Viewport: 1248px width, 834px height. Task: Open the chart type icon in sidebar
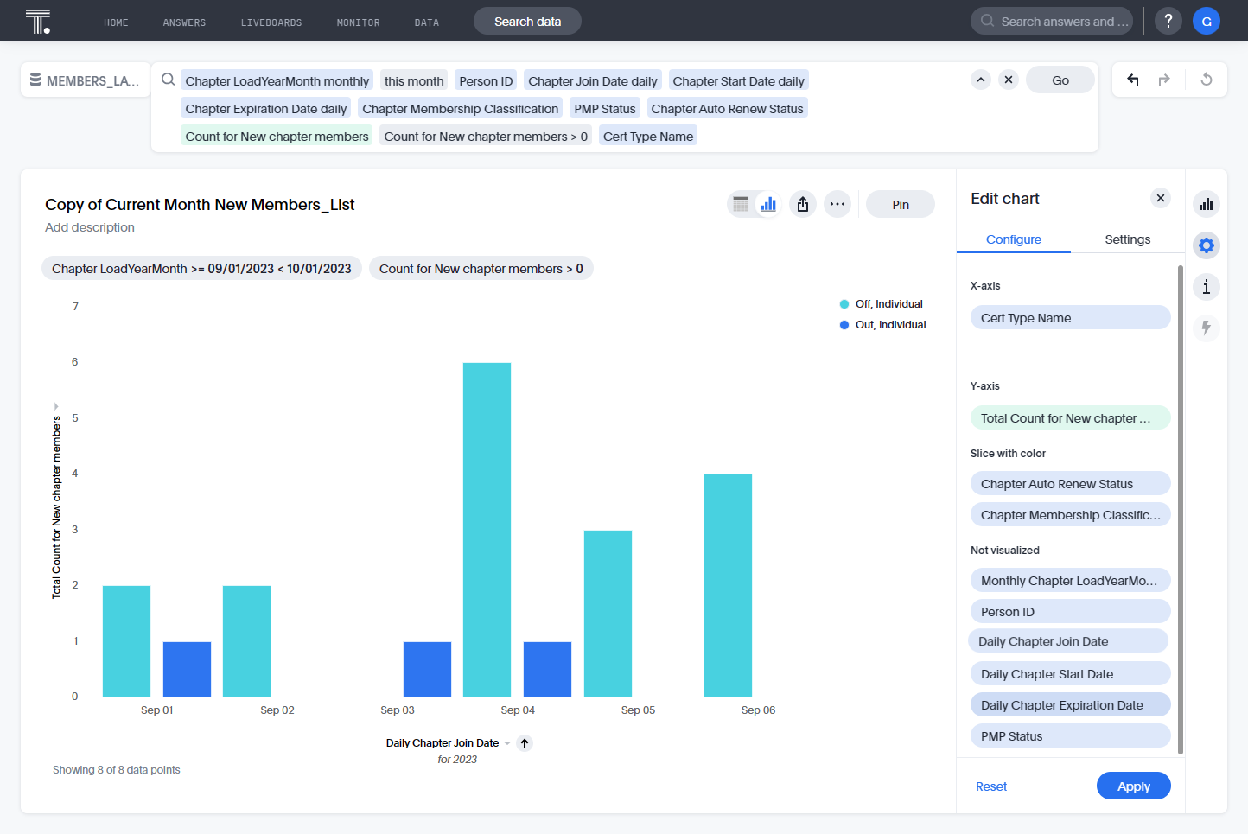click(1207, 204)
